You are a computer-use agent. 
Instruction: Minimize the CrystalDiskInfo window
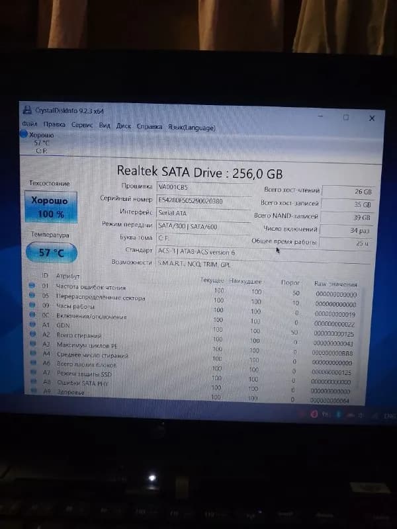[x=320, y=116]
